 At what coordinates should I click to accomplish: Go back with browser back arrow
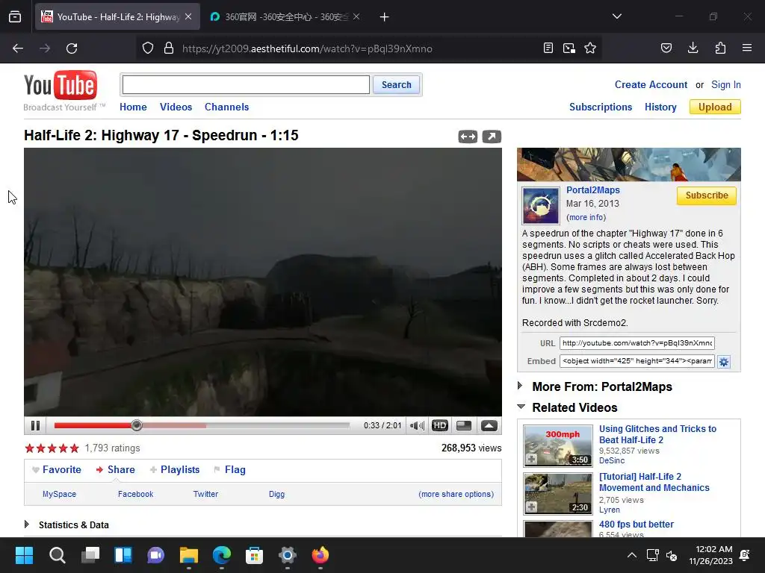(x=18, y=48)
